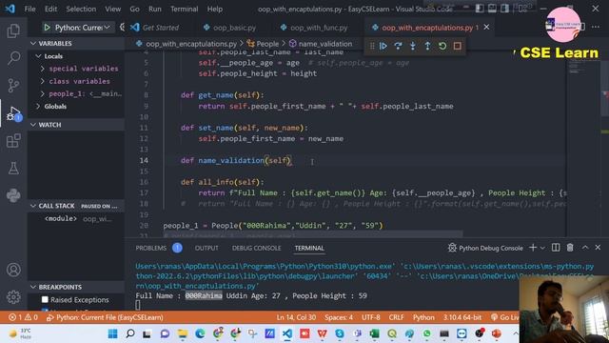This screenshot has height=343, width=609.
Task: Add a new terminal with plus icon
Action: click(533, 248)
